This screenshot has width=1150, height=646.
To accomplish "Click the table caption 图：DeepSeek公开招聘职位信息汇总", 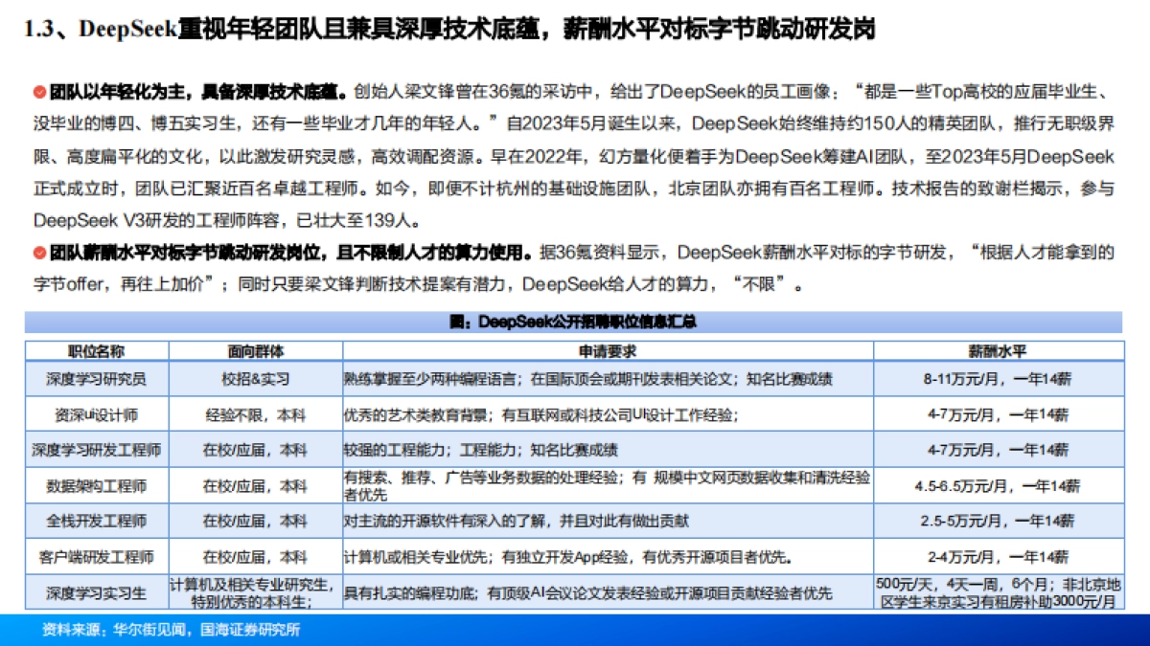I will (575, 323).
